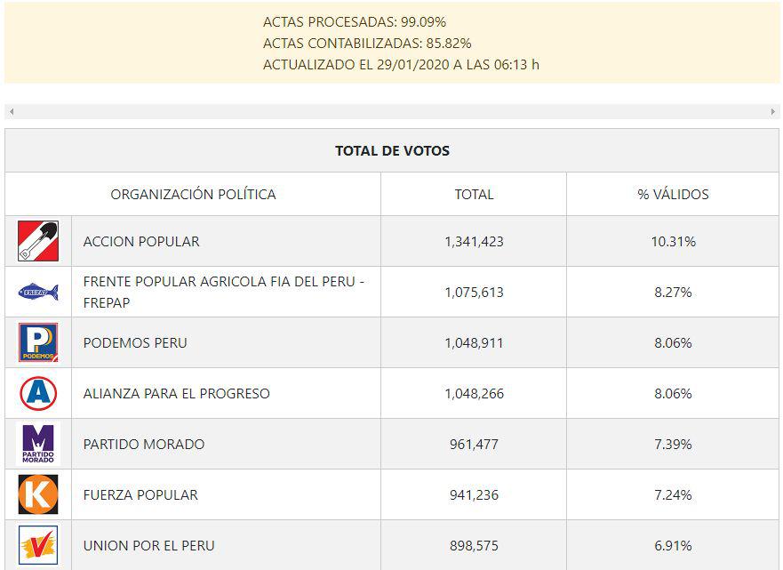Click the ORGANIZACIÓN POLÍTICA column header

[192, 194]
